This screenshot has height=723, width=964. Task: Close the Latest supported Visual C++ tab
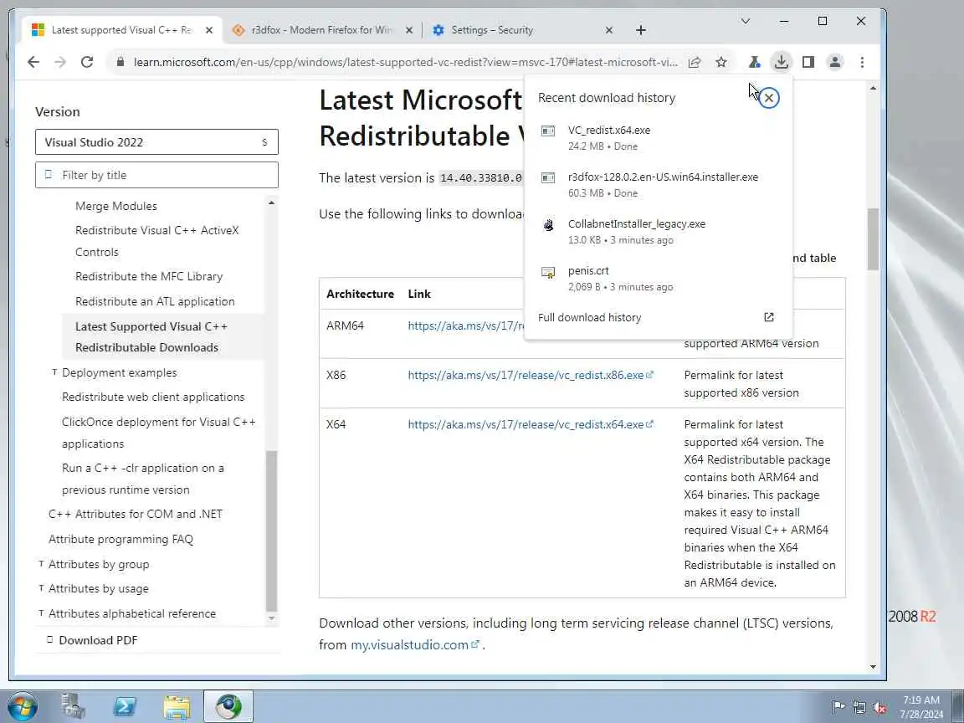coord(209,29)
